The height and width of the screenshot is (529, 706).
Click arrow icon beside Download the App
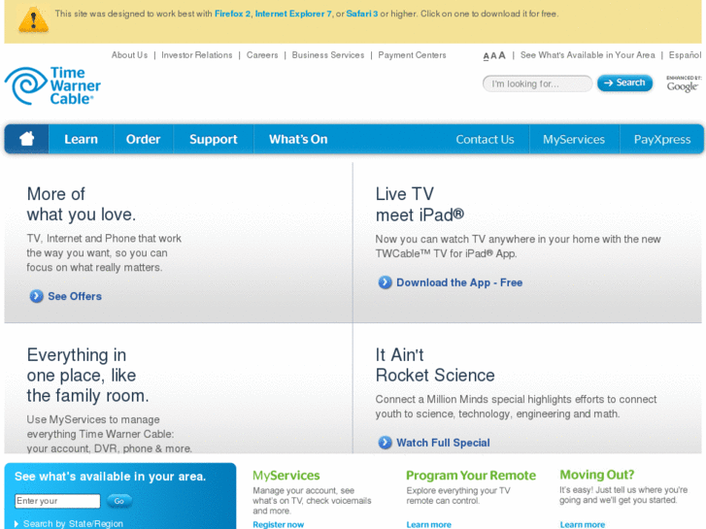tap(386, 282)
